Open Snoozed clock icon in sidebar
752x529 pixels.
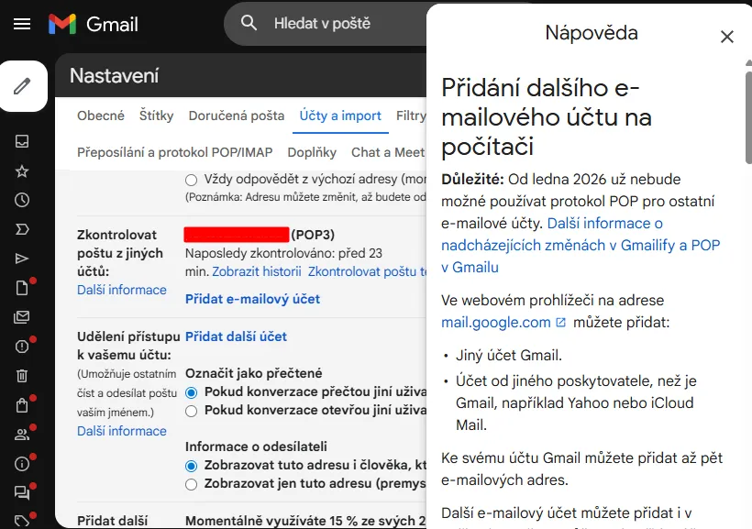click(22, 200)
